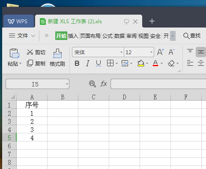Image resolution: width=206 pixels, height=169 pixels.
Task: Select column E header
Action: click(x=155, y=97)
